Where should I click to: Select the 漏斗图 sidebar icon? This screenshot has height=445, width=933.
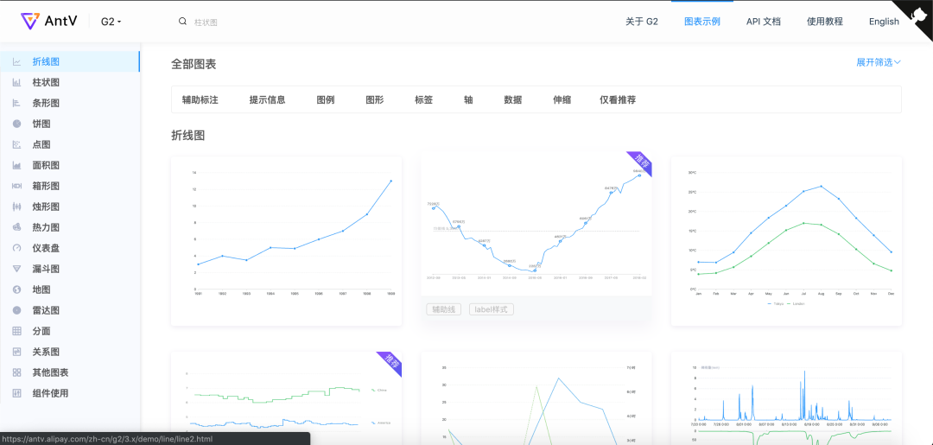(x=16, y=269)
